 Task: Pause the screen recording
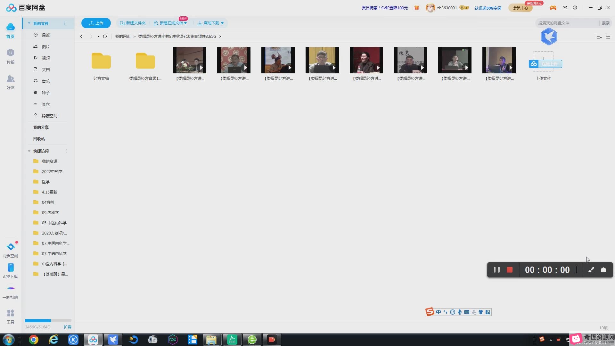click(x=497, y=270)
